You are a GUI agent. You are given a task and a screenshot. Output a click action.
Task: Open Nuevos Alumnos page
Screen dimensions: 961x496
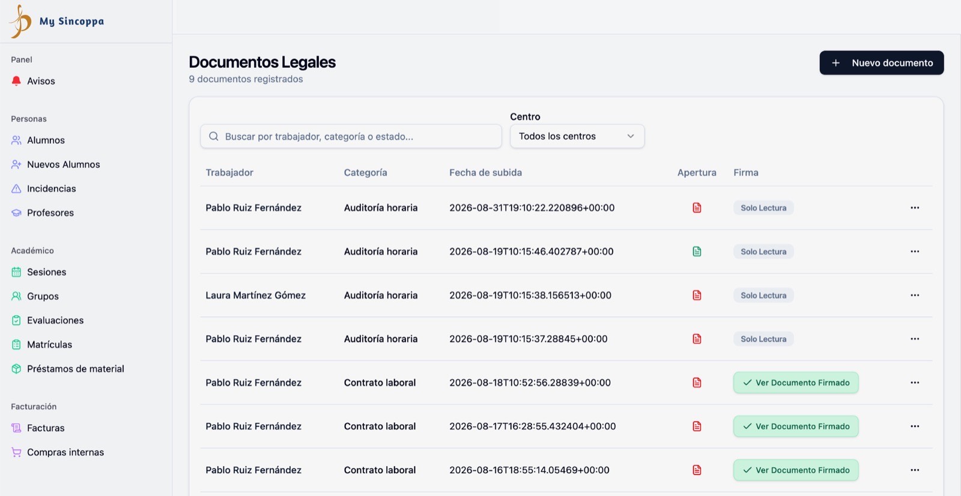pos(64,164)
